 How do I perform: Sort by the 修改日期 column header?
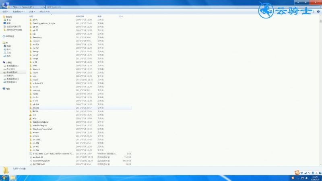point(80,16)
